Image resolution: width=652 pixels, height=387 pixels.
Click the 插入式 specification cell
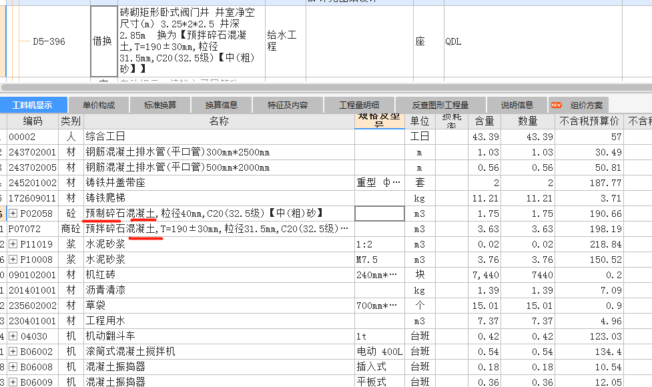click(x=379, y=367)
